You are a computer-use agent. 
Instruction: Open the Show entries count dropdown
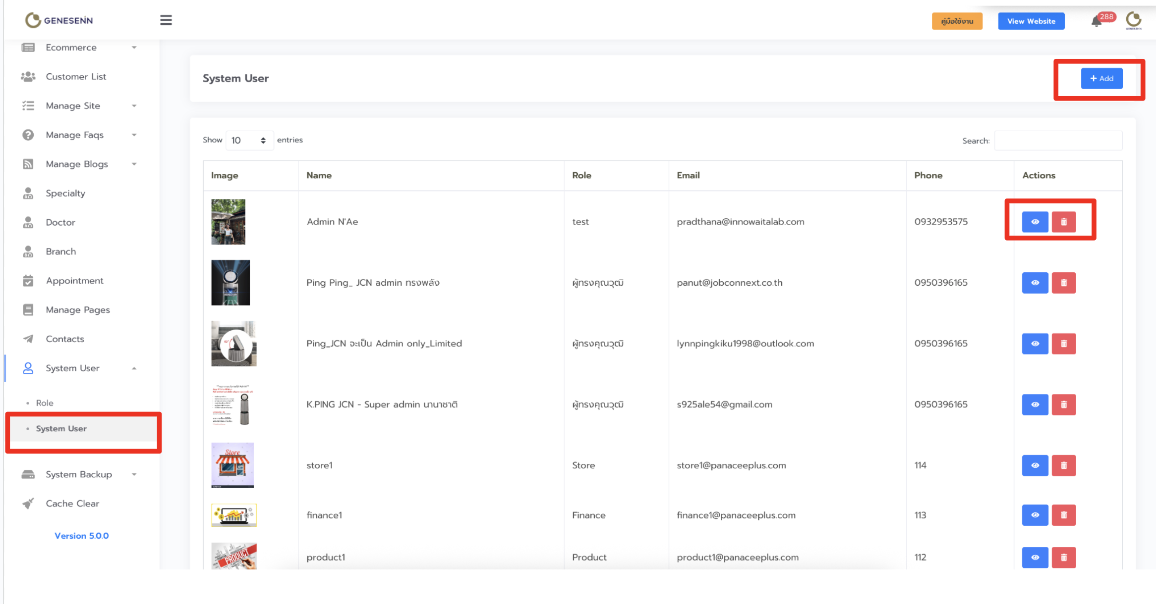tap(249, 141)
